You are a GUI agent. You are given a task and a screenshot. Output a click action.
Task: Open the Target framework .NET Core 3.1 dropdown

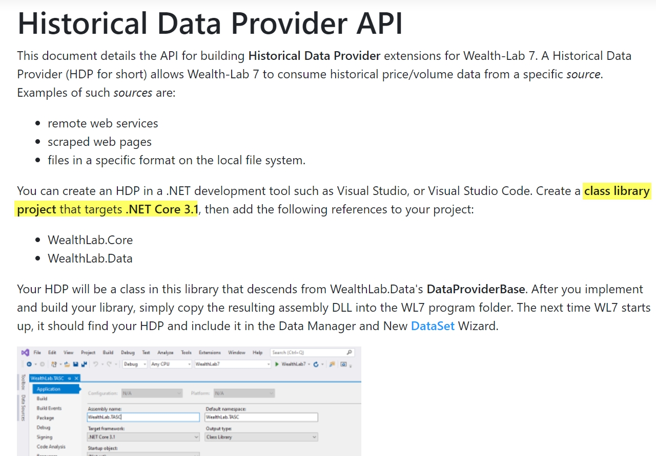pos(143,437)
